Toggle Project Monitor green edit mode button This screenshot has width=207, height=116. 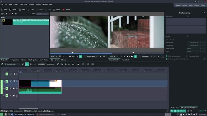click(135, 56)
